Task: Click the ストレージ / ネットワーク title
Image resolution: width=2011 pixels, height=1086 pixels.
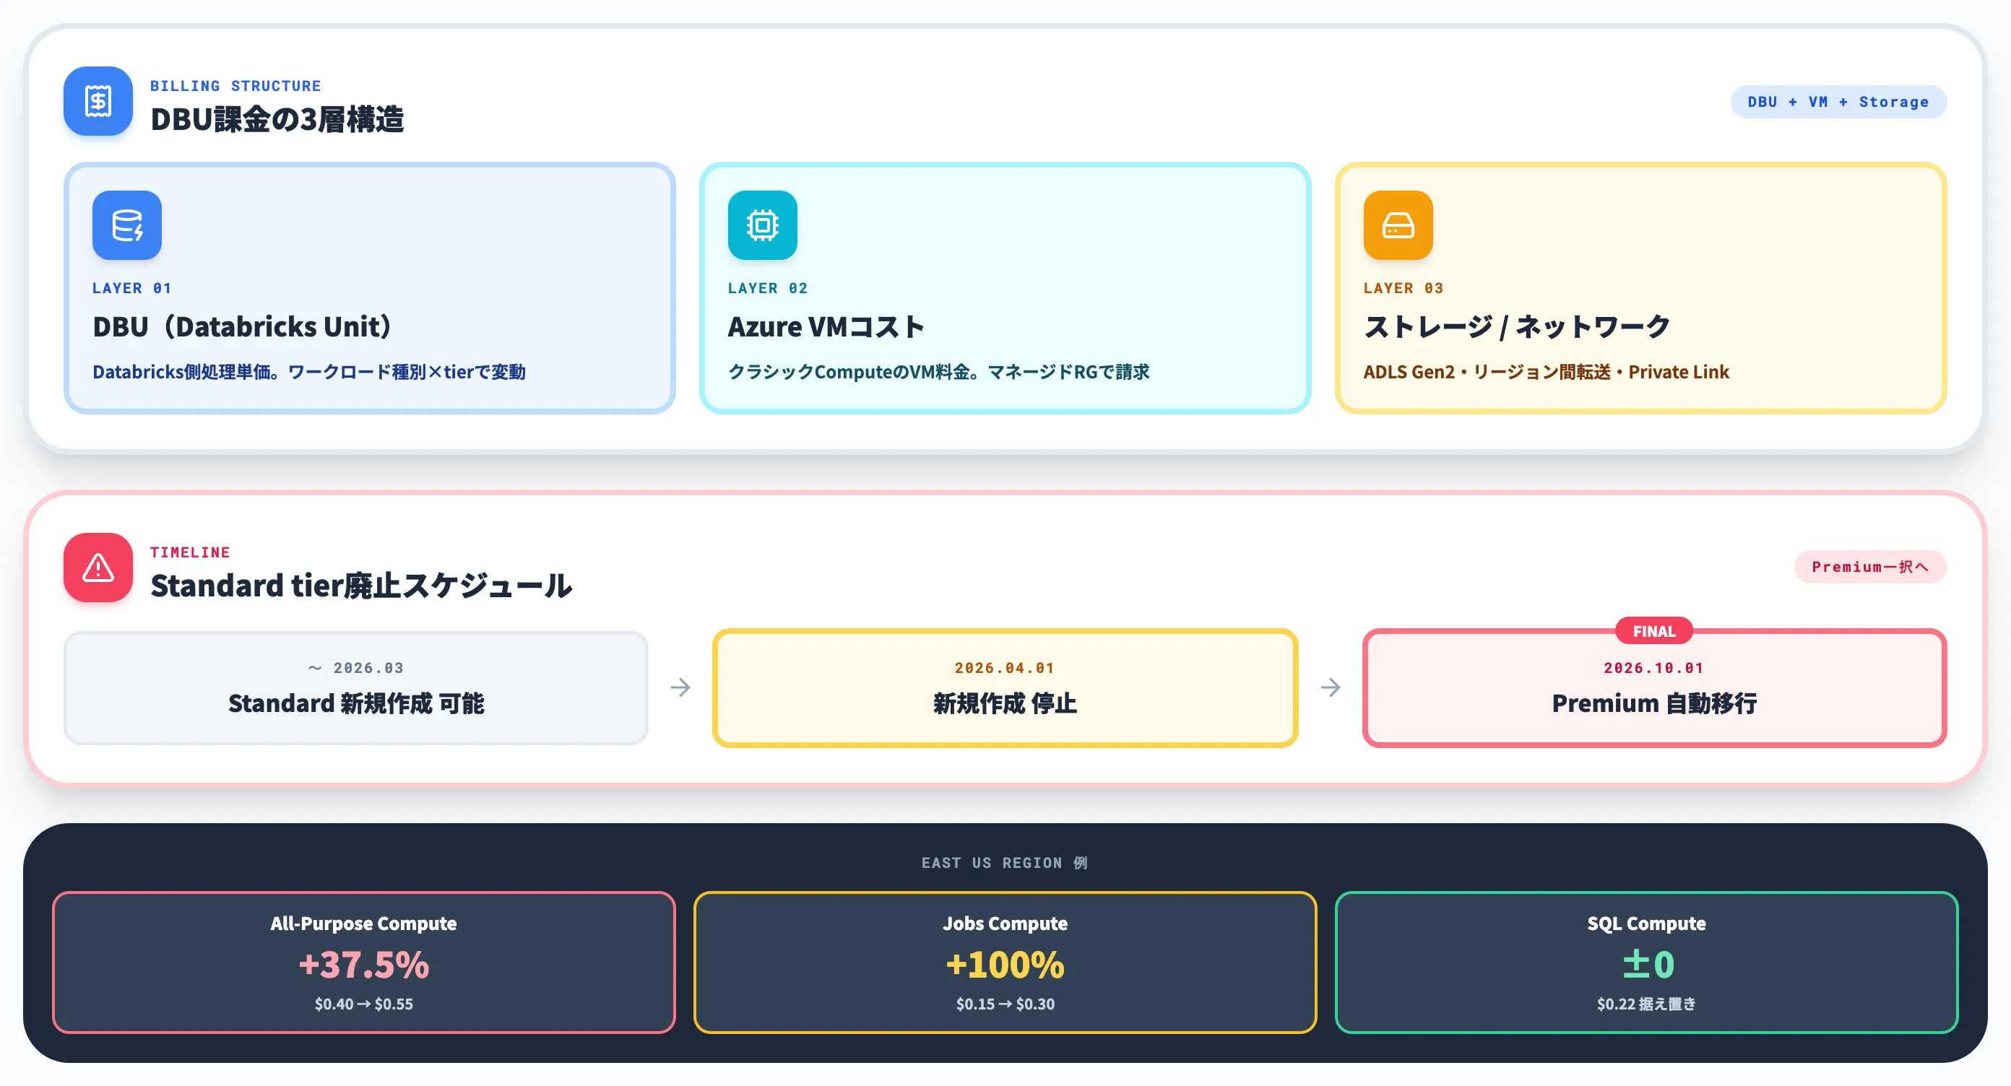Action: coord(1517,326)
